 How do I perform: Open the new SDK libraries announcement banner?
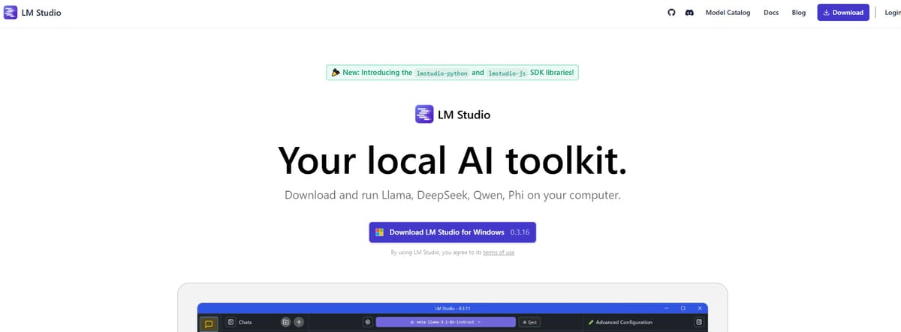pyautogui.click(x=452, y=73)
